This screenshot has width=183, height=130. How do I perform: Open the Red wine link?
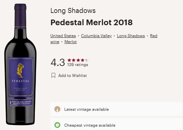153,36
